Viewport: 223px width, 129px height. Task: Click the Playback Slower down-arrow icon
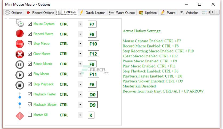(20, 106)
